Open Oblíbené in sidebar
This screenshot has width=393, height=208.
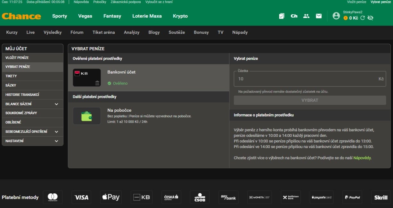pyautogui.click(x=33, y=122)
